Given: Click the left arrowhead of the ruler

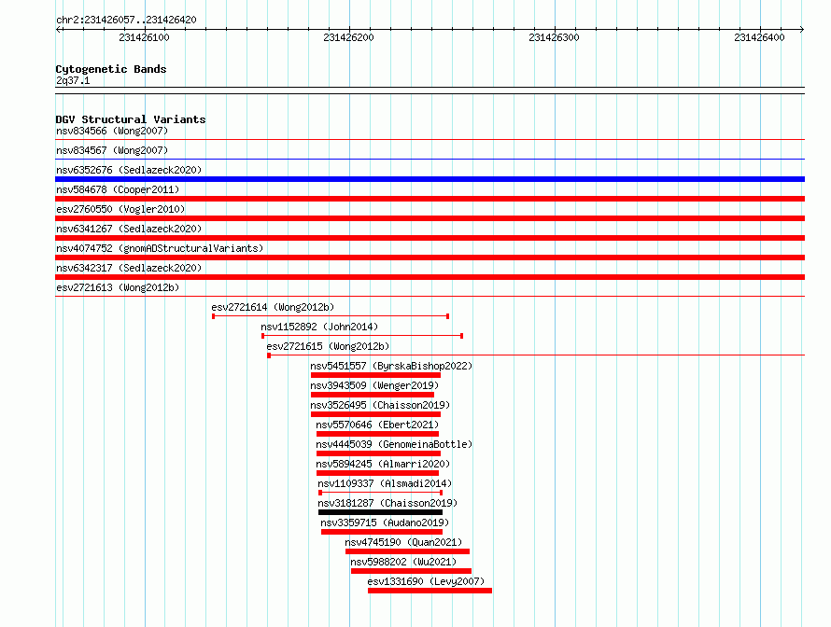Looking at the screenshot, I should click(x=58, y=29).
